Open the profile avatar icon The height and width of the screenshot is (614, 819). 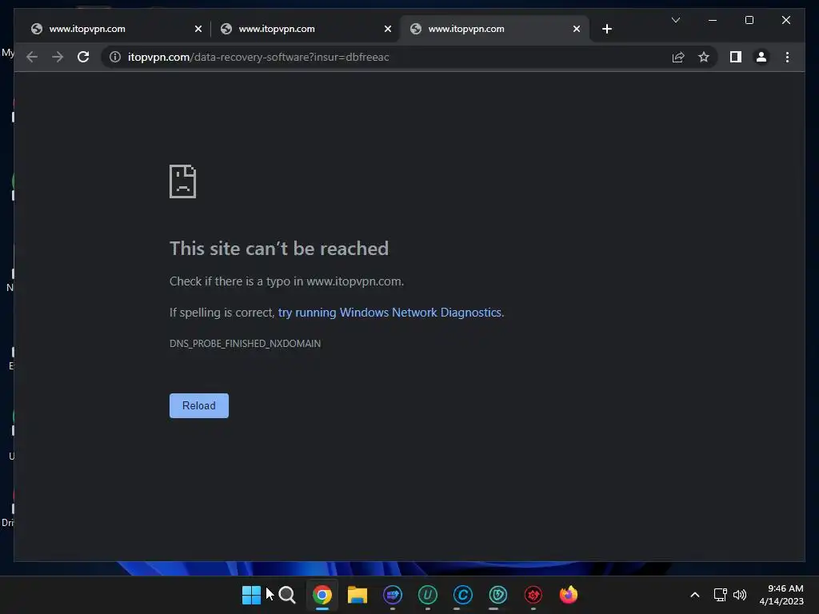[x=761, y=57]
